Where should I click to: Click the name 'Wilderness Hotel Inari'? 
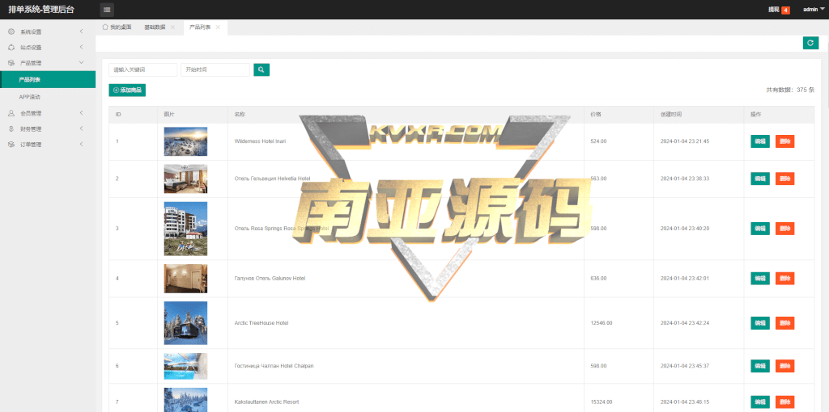tap(260, 141)
